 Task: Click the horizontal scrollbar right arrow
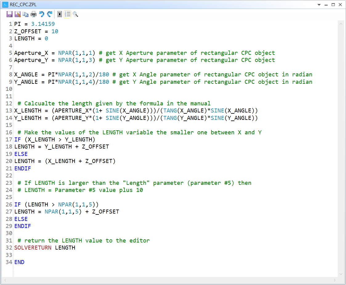click(x=335, y=280)
